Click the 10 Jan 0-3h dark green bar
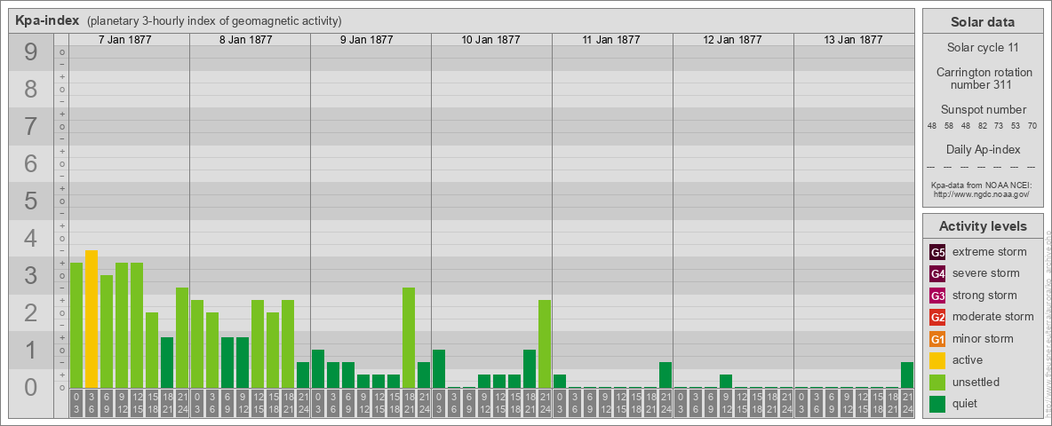 pos(439,368)
